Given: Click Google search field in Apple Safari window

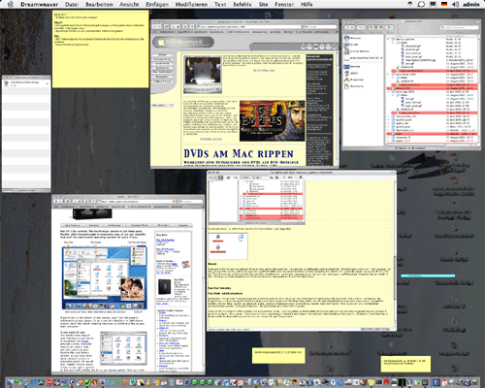Looking at the screenshot, I should (190, 201).
